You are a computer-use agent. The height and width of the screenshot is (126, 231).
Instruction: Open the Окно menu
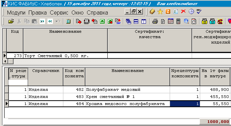click(x=78, y=13)
